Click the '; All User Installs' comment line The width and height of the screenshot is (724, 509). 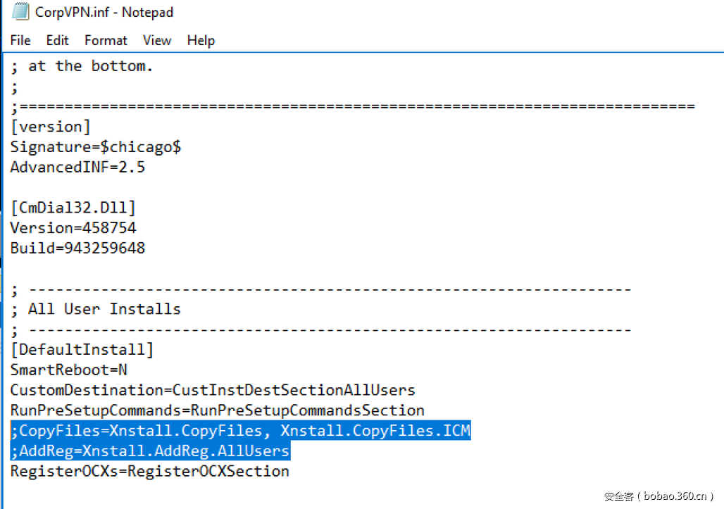(96, 309)
